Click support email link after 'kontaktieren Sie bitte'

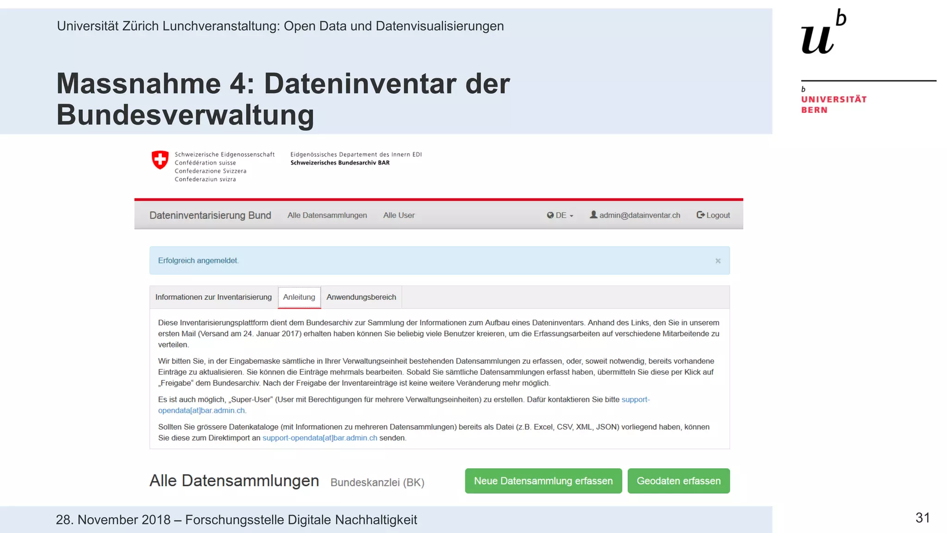635,399
